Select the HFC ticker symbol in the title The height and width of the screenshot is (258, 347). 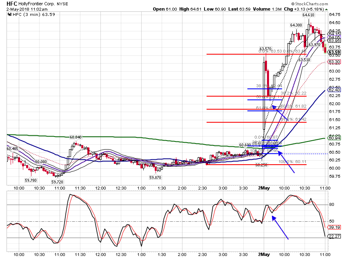pyautogui.click(x=12, y=4)
